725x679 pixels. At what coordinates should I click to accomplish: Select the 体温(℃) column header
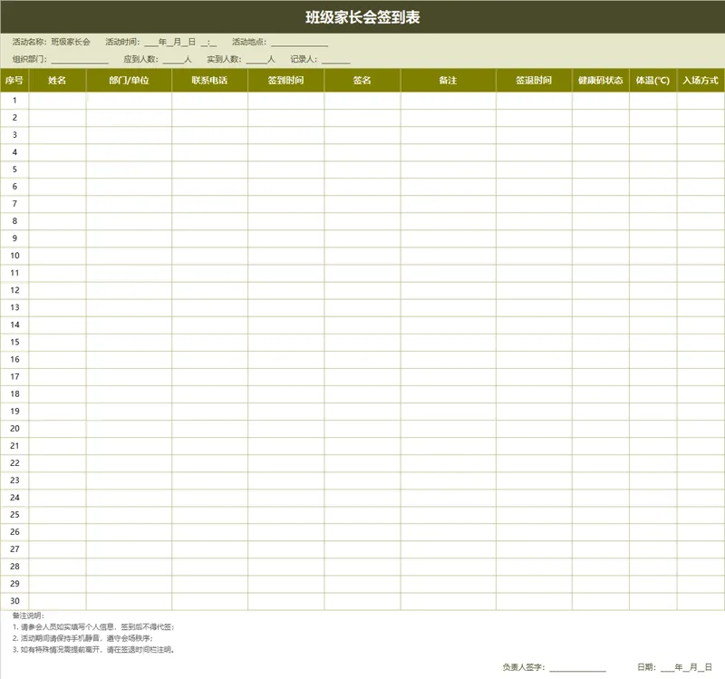pos(652,81)
